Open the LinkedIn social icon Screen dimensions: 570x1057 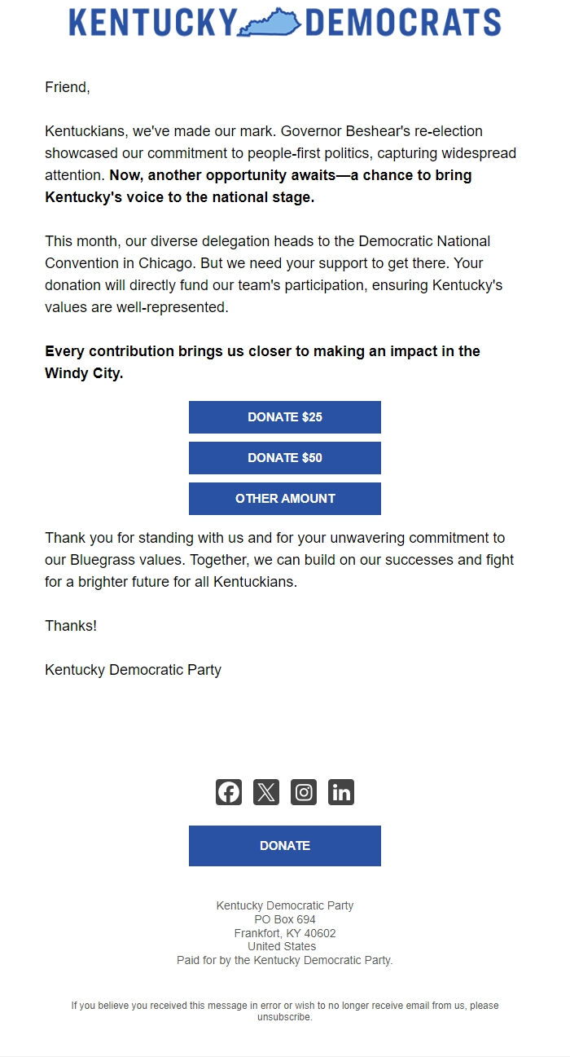(341, 791)
